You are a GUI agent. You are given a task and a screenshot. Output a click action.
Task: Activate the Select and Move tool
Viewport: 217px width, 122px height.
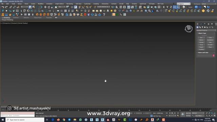(x=45, y=7)
